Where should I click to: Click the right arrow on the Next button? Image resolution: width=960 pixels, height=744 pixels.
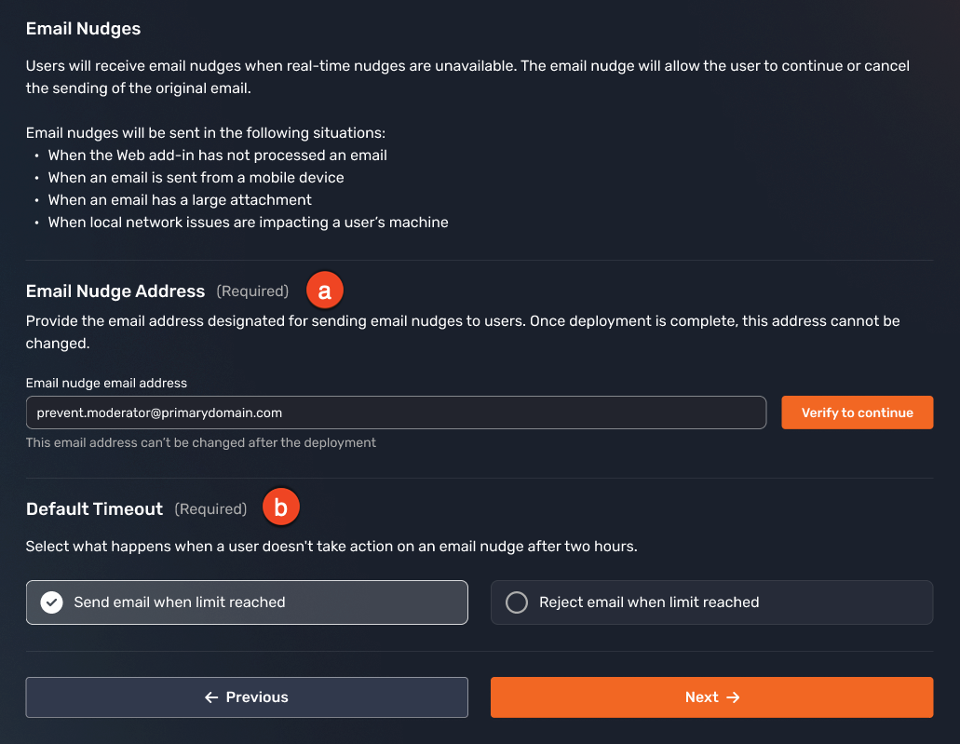point(732,697)
